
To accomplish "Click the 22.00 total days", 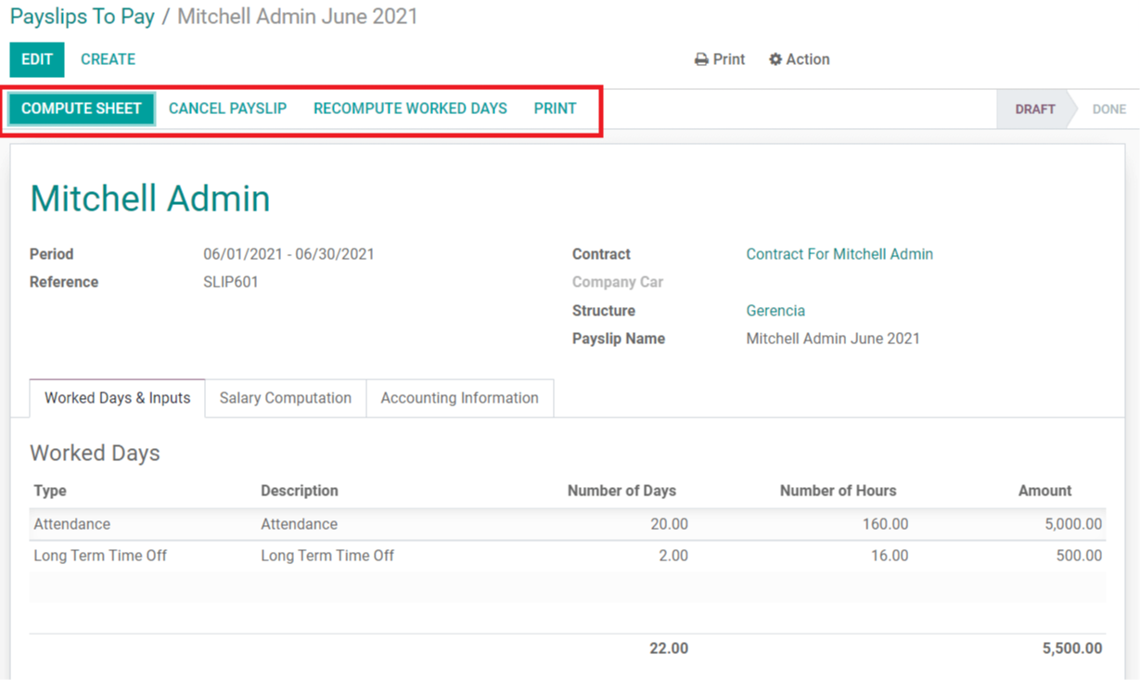I will [669, 648].
